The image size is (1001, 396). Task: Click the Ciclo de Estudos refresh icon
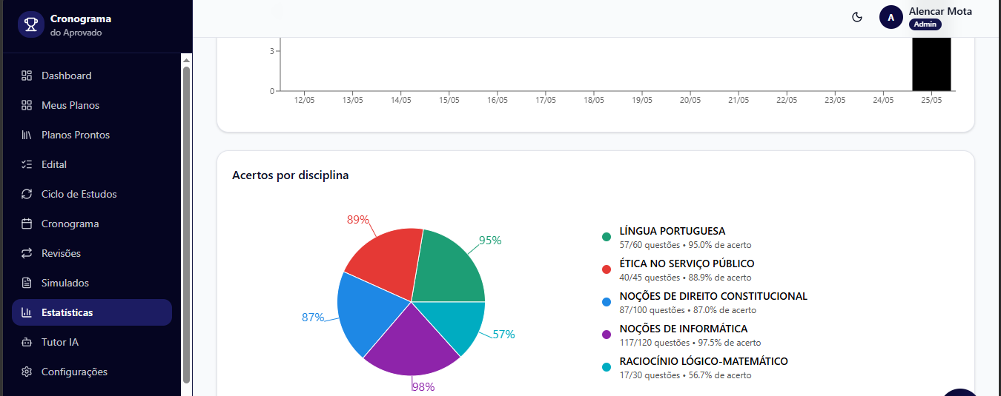(x=27, y=194)
